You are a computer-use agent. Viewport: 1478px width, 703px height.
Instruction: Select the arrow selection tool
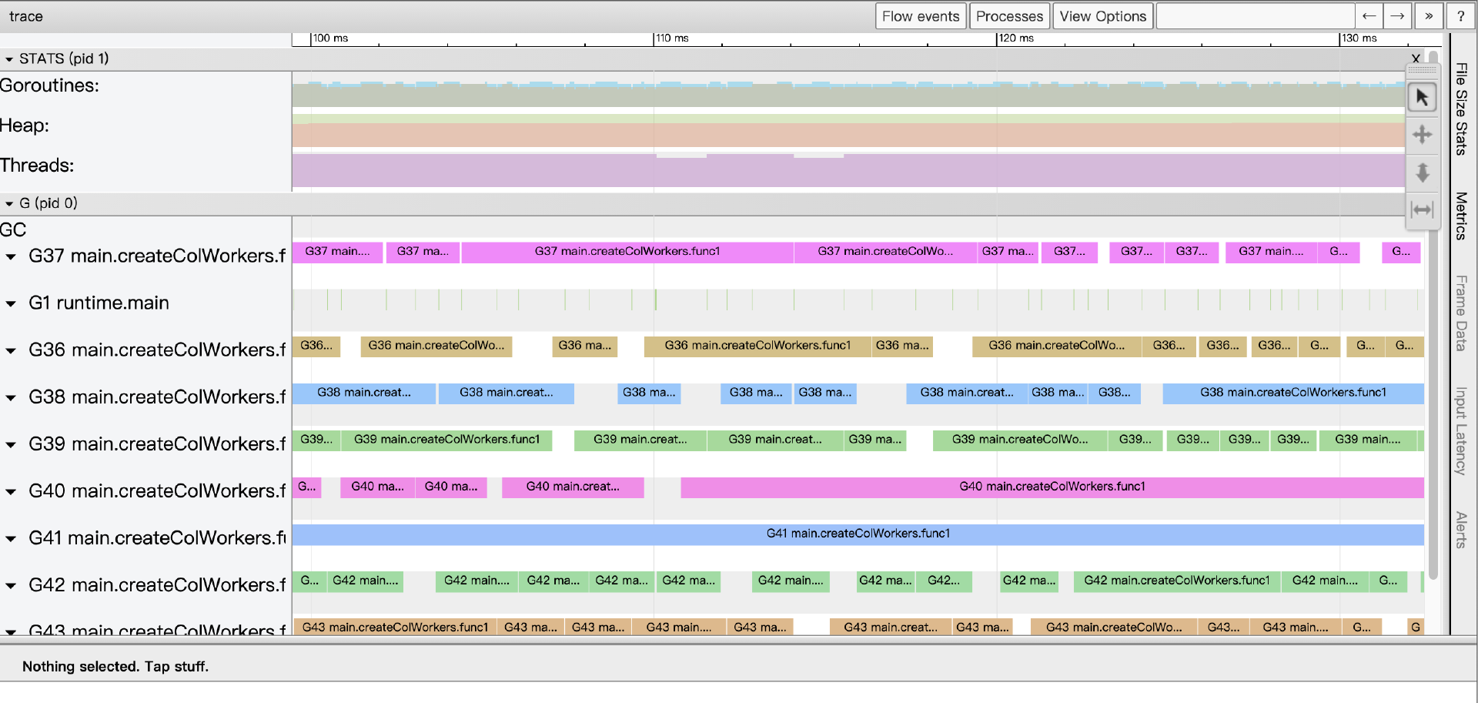point(1422,98)
